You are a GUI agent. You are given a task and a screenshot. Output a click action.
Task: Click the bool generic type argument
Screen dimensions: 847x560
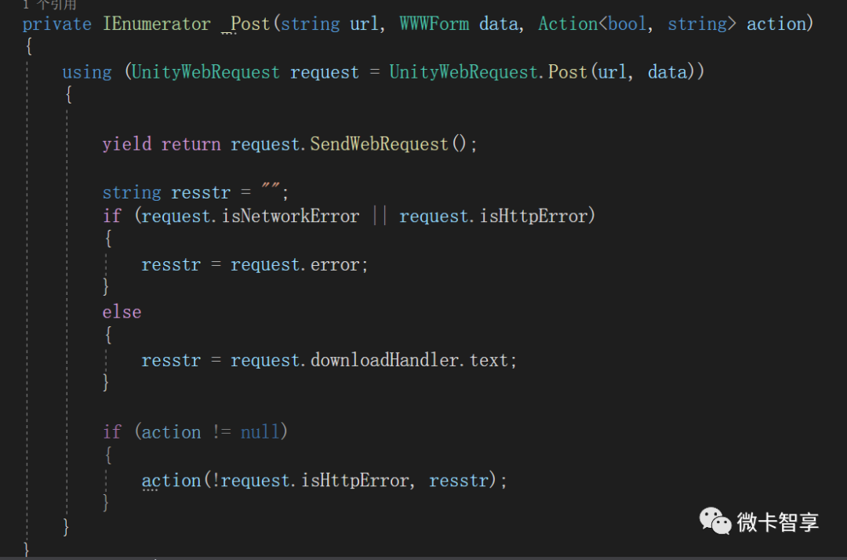[x=627, y=24]
